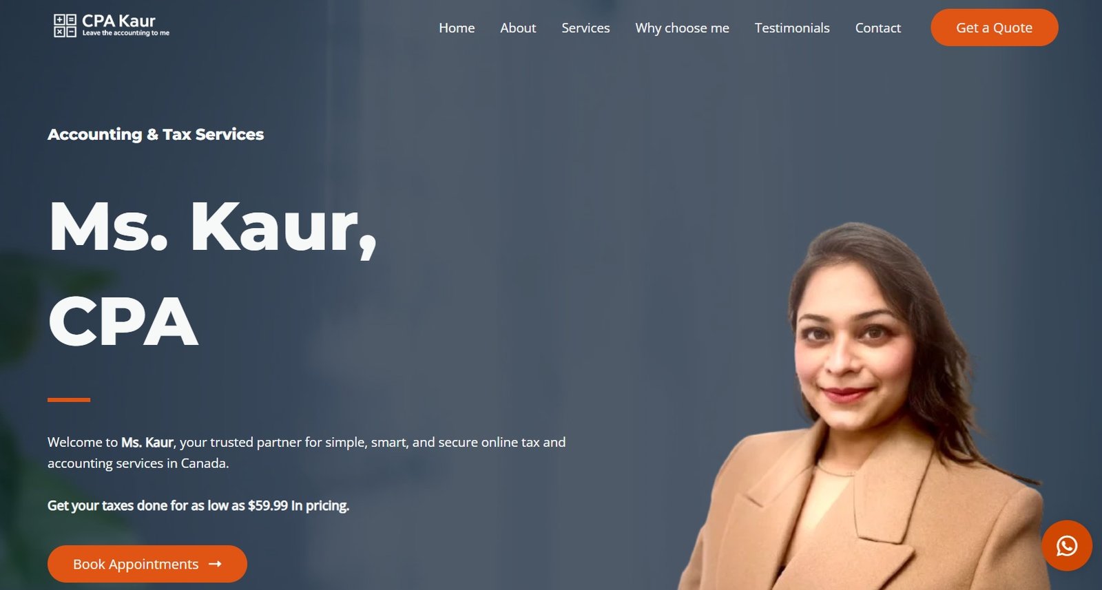The image size is (1102, 590).
Task: Click the $59.99 pricing line
Action: (198, 505)
